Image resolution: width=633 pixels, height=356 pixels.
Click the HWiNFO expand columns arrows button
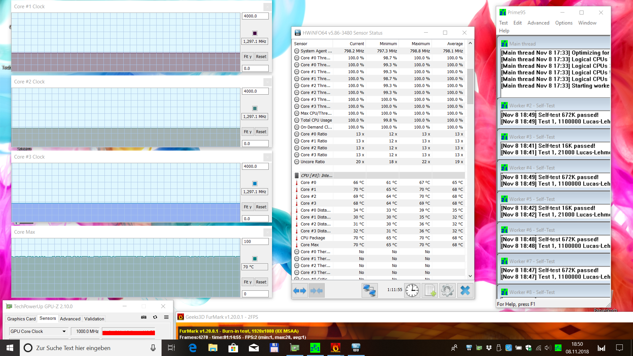click(x=300, y=290)
